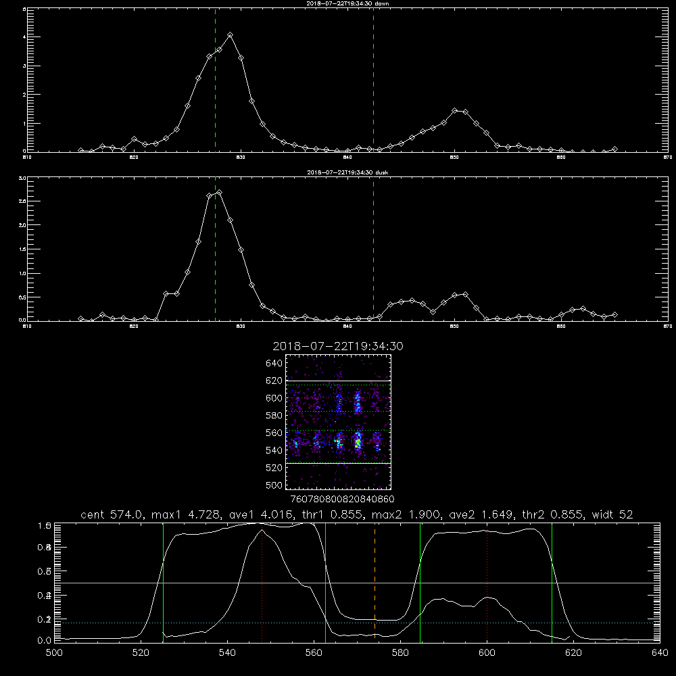This screenshot has height=676, width=676.
Task: Click the upper white horizontal line in spectral image
Action: (x=339, y=381)
